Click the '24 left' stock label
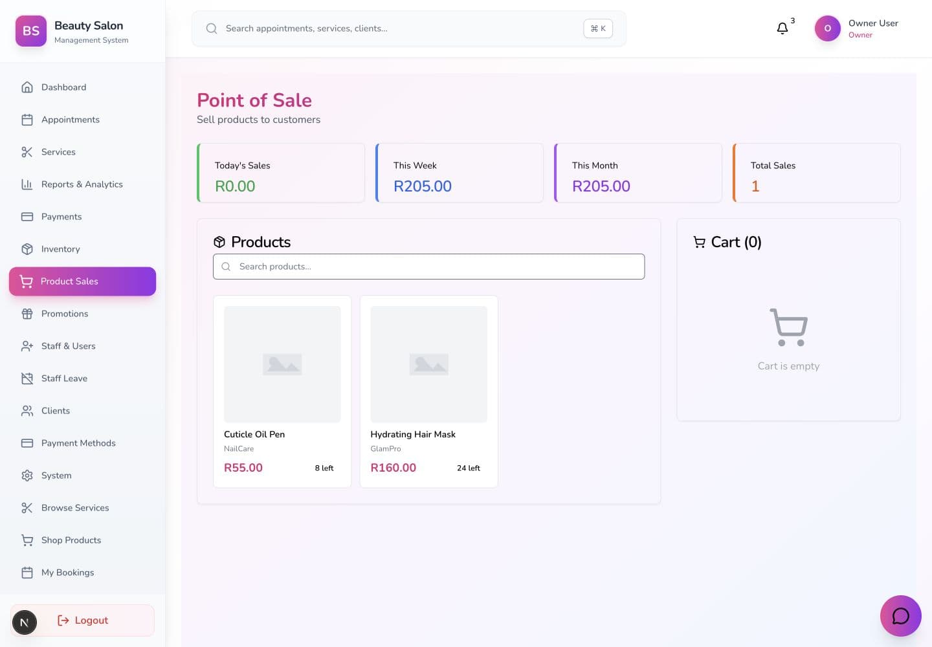932x647 pixels. (469, 468)
